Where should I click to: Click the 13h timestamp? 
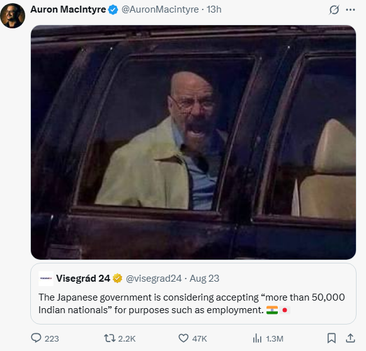(214, 9)
